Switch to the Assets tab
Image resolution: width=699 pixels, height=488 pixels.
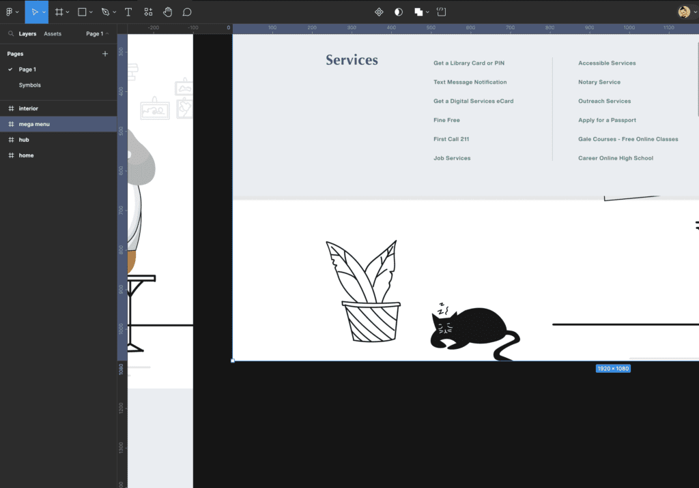tap(53, 33)
